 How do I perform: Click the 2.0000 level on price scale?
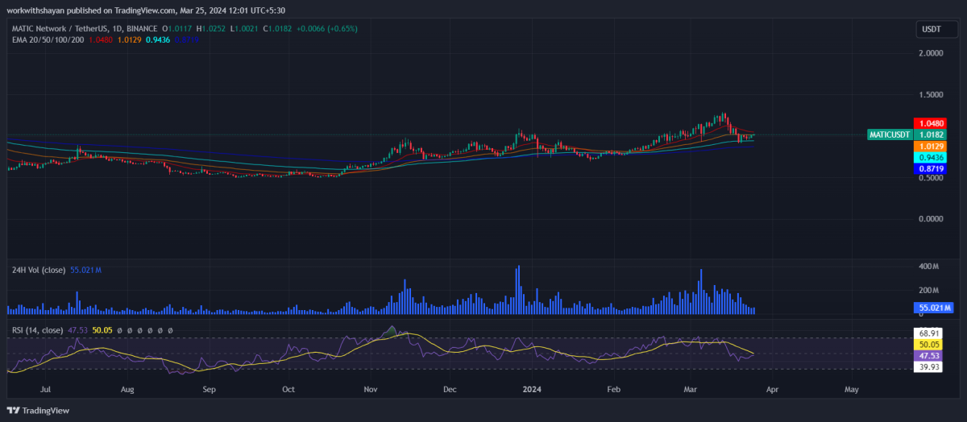coord(931,53)
